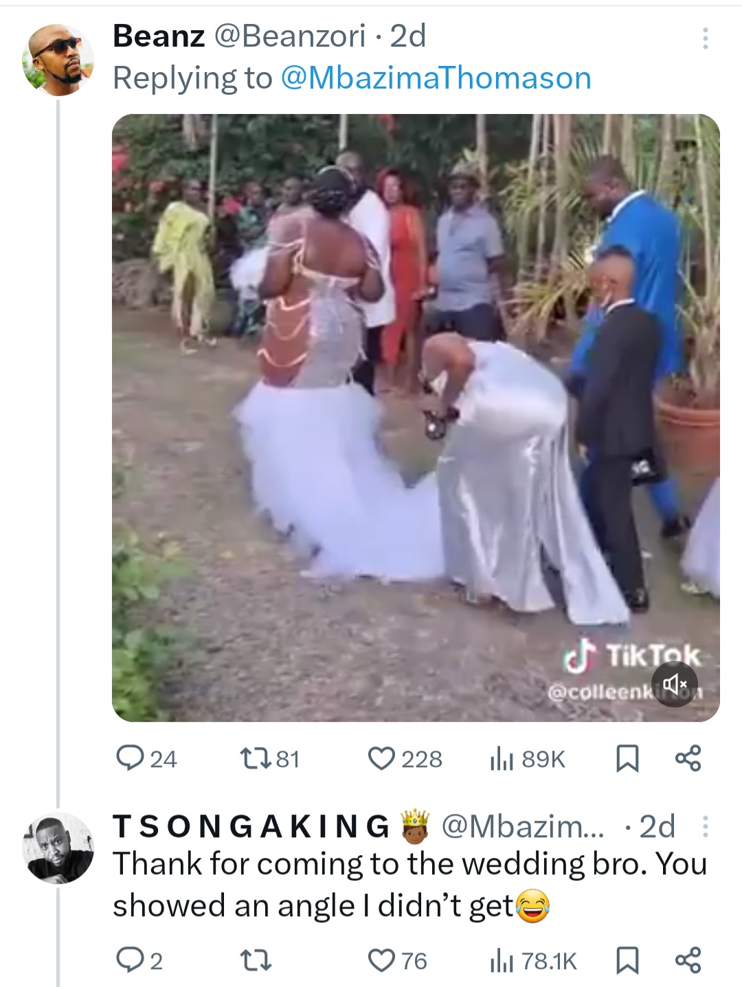Play the embedded TikTok wedding video
Viewport: 742px width, 987px height.
tap(416, 418)
